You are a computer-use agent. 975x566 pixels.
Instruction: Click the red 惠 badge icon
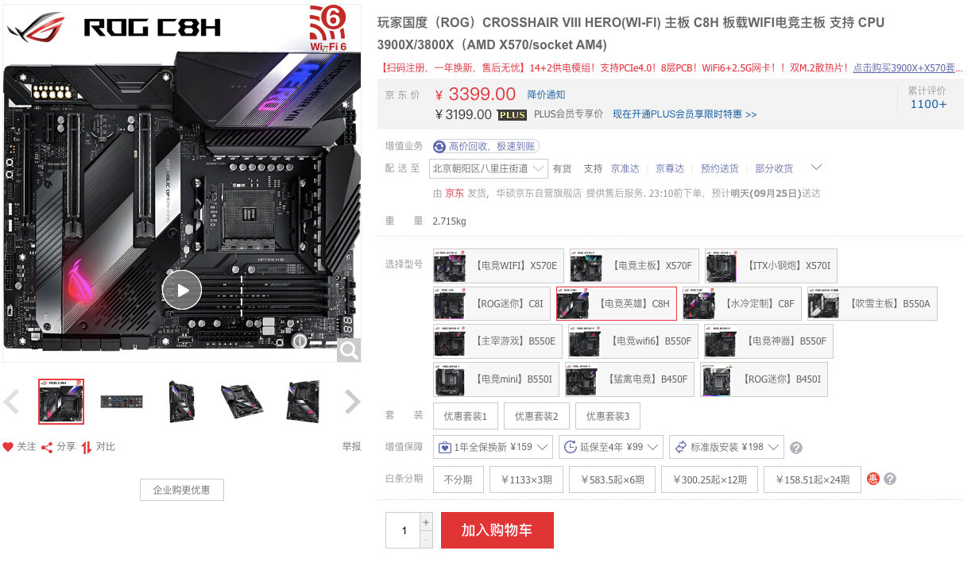tap(873, 479)
